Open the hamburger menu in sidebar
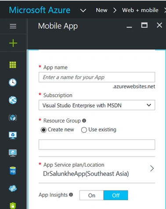The width and height of the screenshot is (166, 209). click(13, 26)
